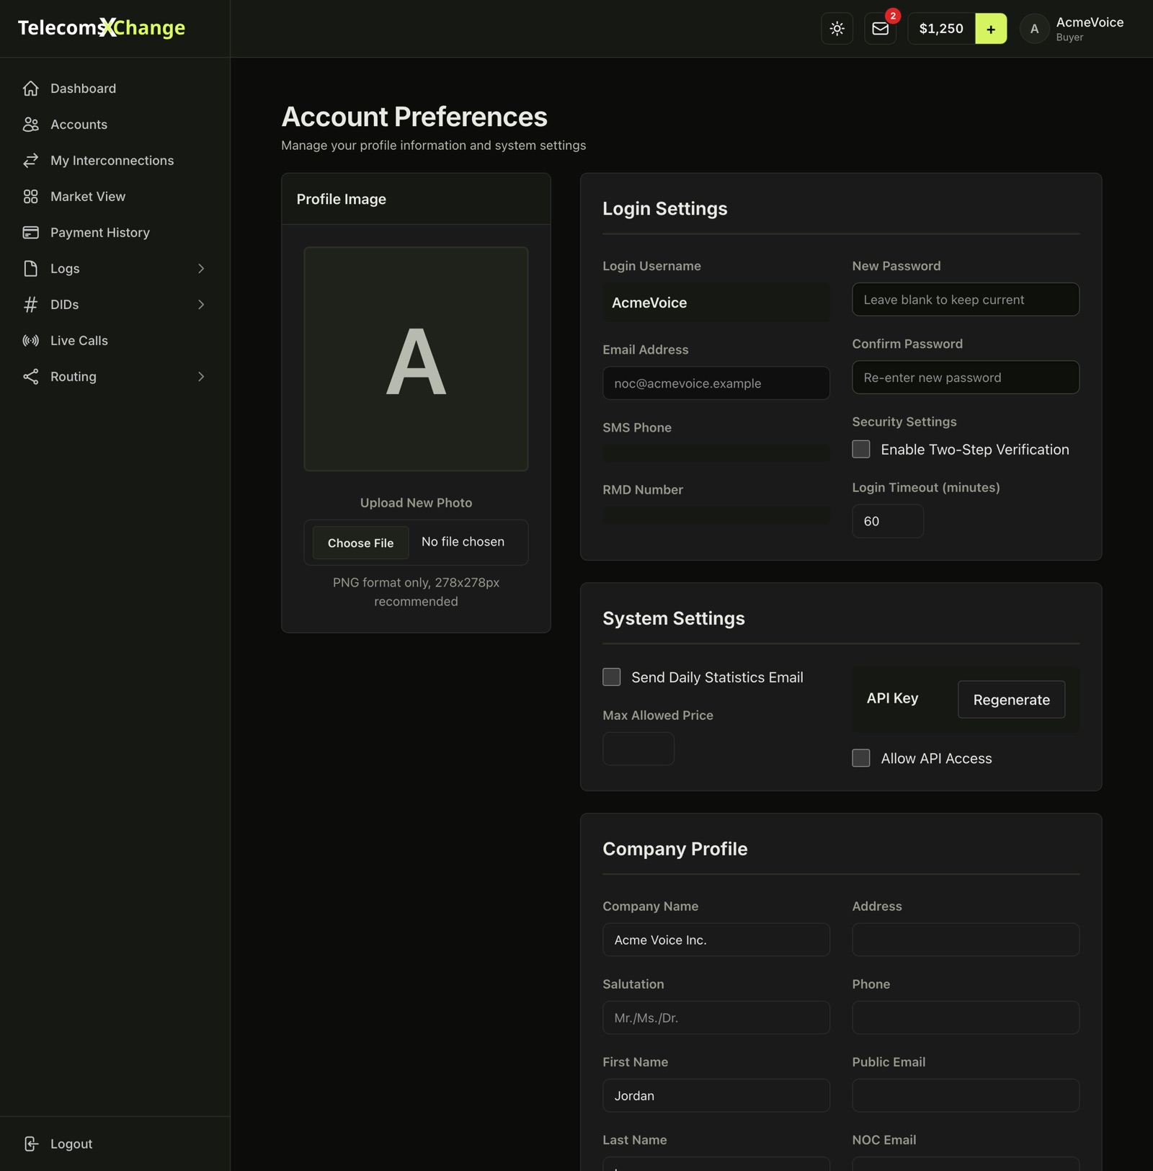Click the Logs document icon
The width and height of the screenshot is (1153, 1171).
pyautogui.click(x=30, y=269)
